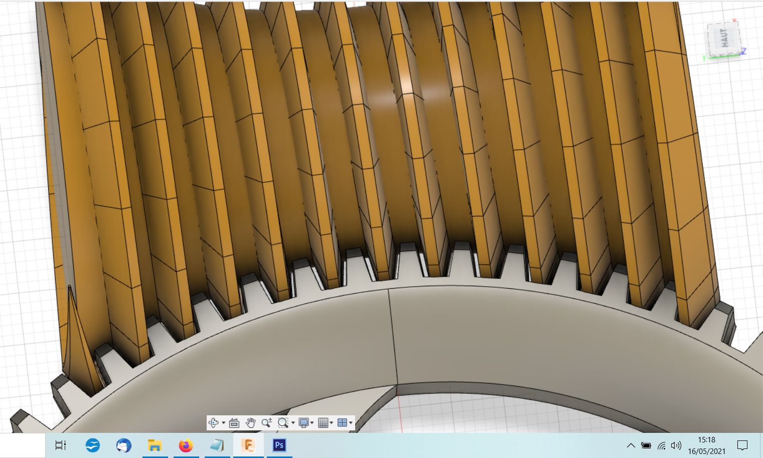Click the HAUT face of the ViewCube

pyautogui.click(x=724, y=38)
